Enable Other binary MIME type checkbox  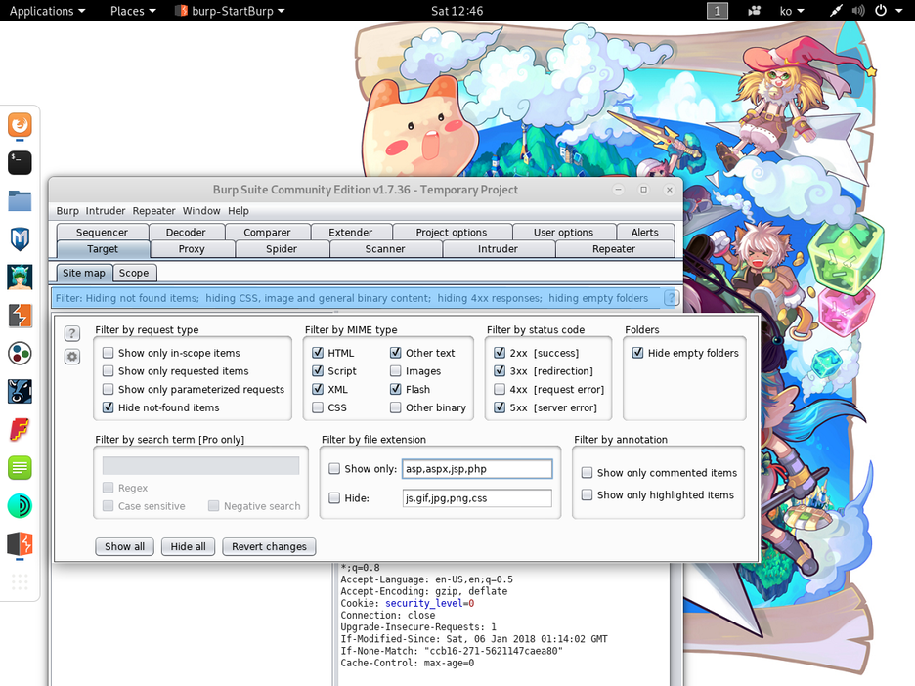click(396, 407)
